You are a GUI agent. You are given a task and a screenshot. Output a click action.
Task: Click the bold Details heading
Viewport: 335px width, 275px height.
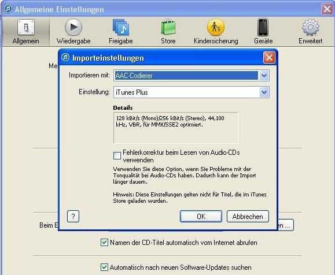tap(123, 107)
